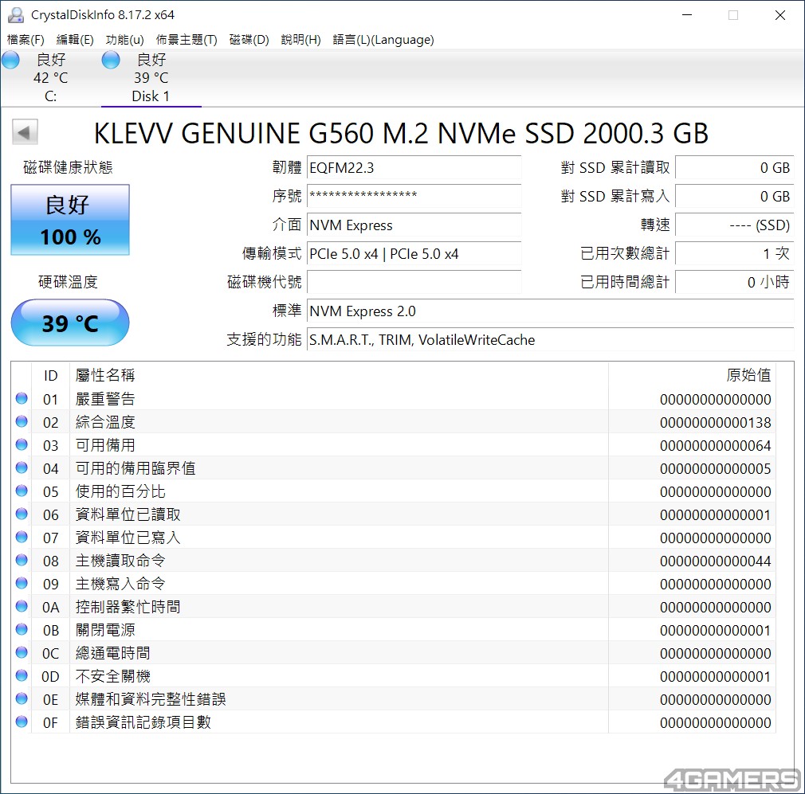This screenshot has width=805, height=794.
Task: Click status dot for attribute 0E 媒體和資料完整性錯誤
Action: coord(22,698)
